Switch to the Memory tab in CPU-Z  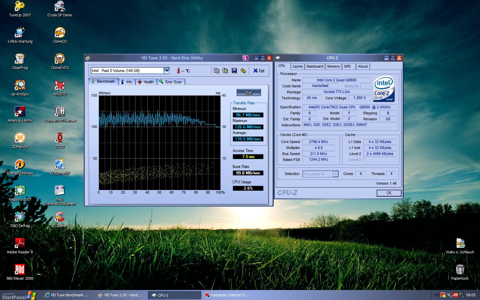point(333,66)
